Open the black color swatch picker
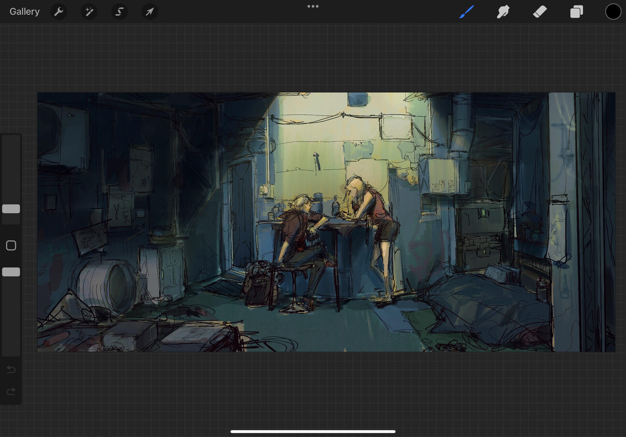This screenshot has width=626, height=437. (x=613, y=12)
